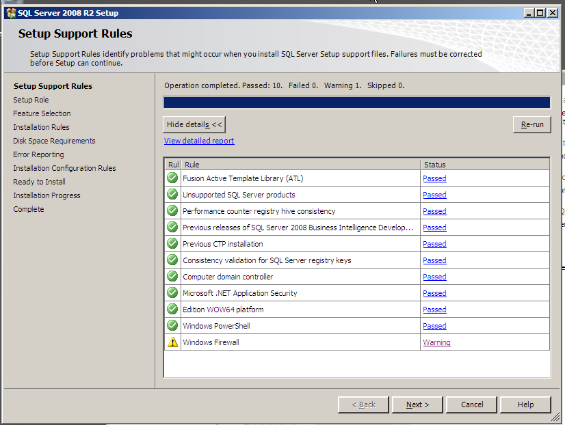Select Fusion Active Template Library rule text
This screenshot has width=565, height=425.
[243, 178]
